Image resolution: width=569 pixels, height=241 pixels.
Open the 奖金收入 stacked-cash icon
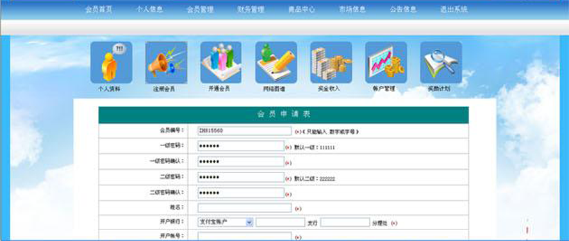coord(331,62)
